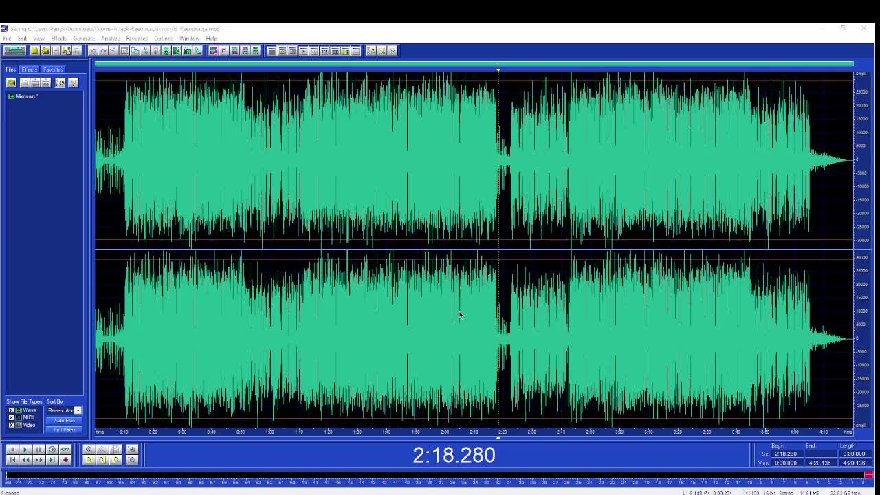Click the Full Paths button

coord(65,430)
